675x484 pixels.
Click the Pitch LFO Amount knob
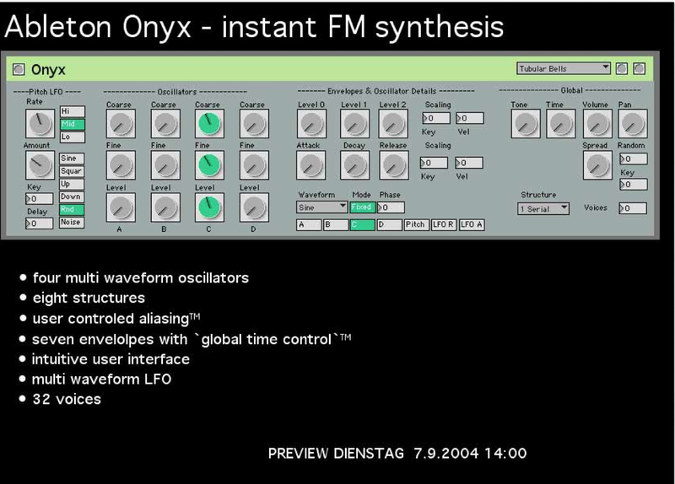[x=39, y=165]
